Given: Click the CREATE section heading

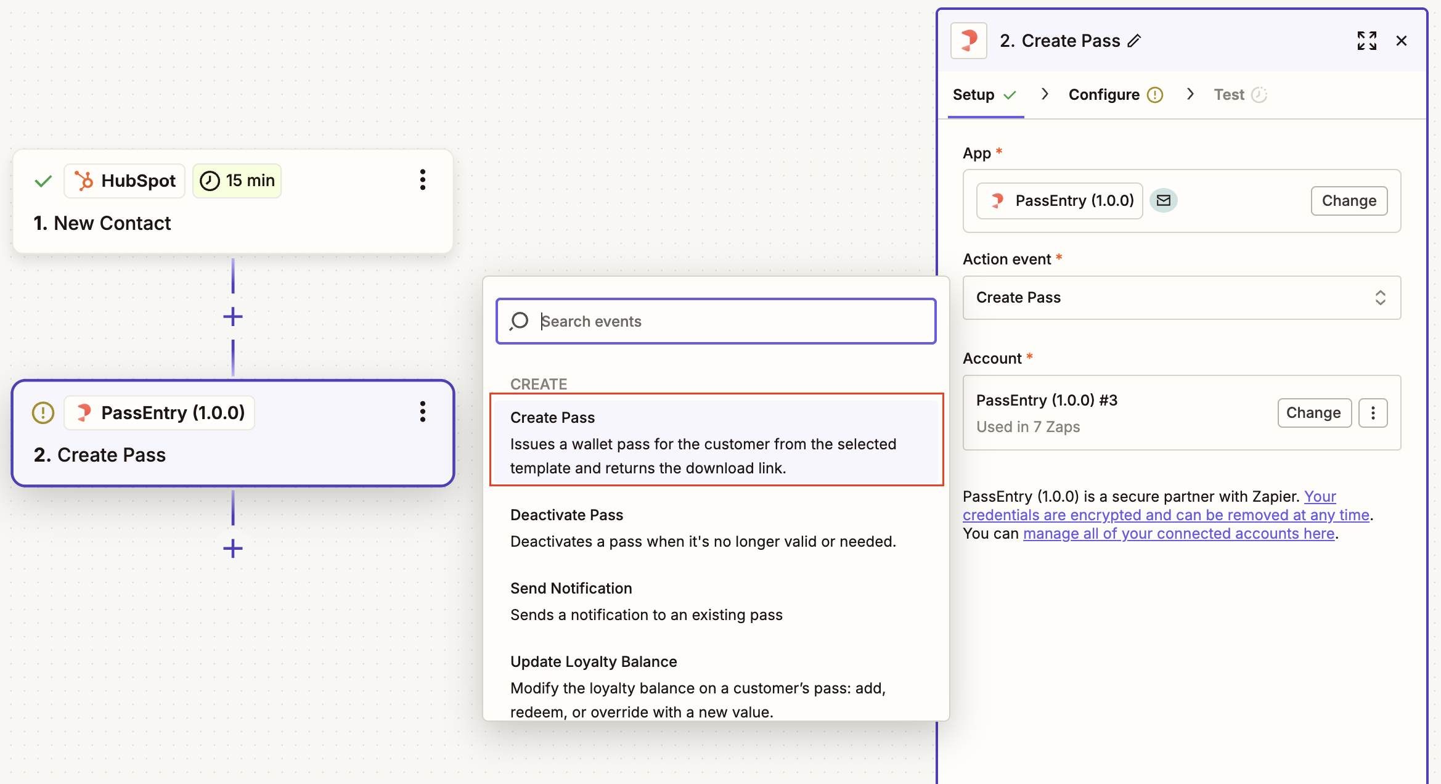Looking at the screenshot, I should point(539,384).
